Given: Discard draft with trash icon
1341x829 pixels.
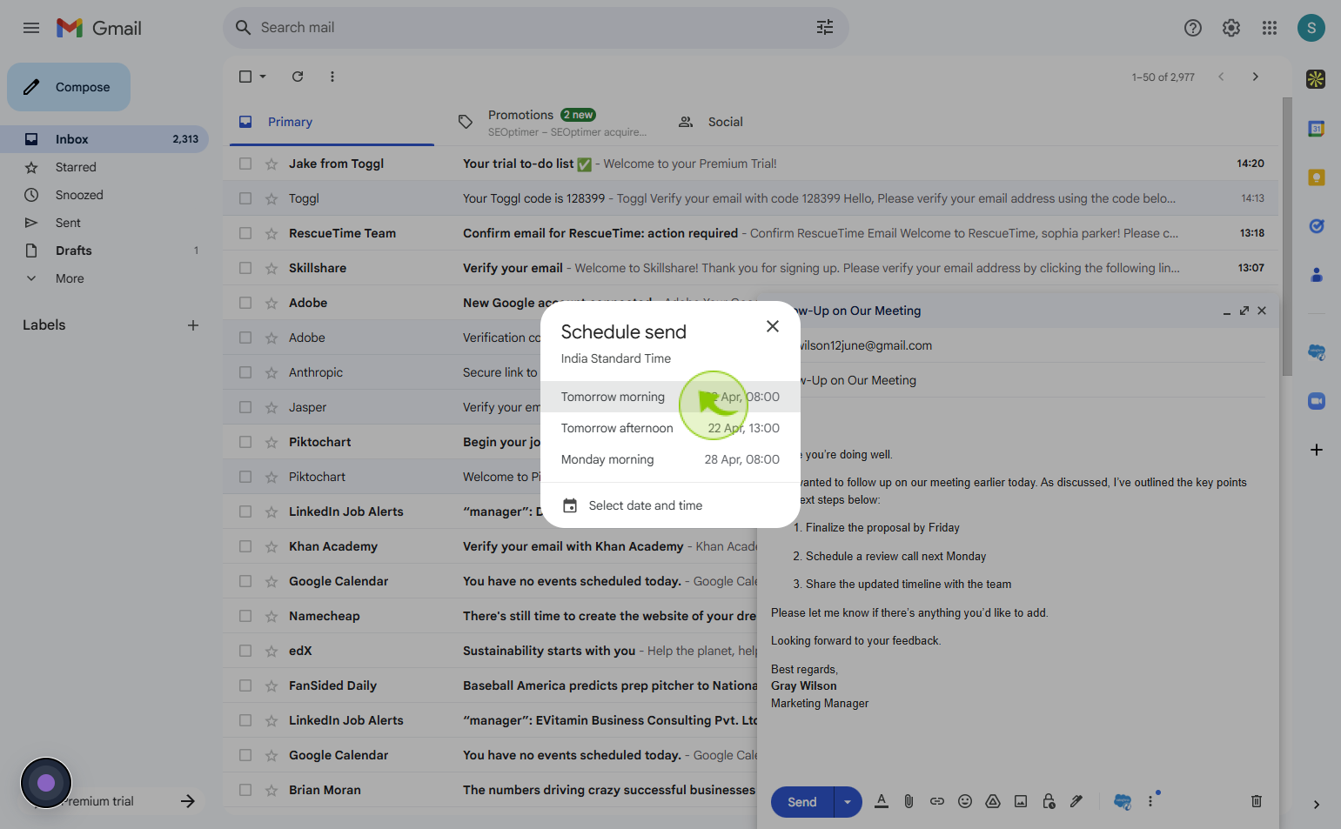Looking at the screenshot, I should click(1257, 801).
